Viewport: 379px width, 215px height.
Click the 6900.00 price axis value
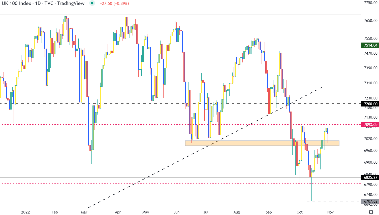371,162
